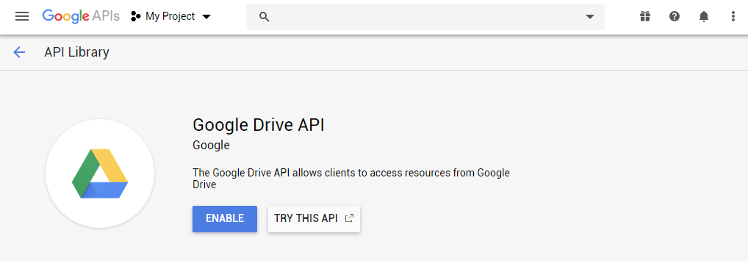Click the API Library page title
The image size is (748, 272).
77,52
